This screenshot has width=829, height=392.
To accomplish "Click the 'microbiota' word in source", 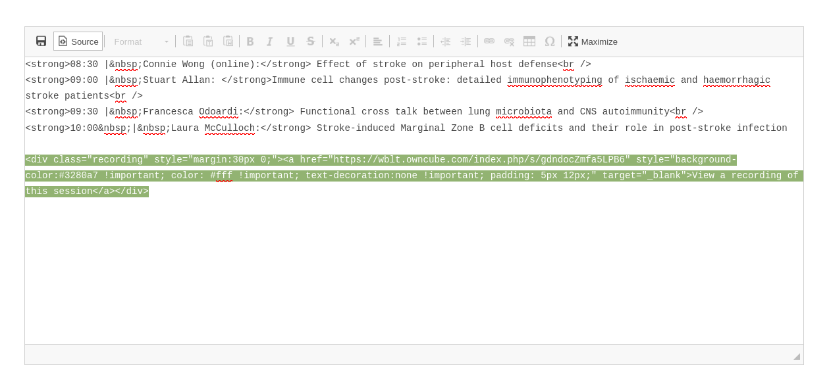I will click(x=524, y=112).
